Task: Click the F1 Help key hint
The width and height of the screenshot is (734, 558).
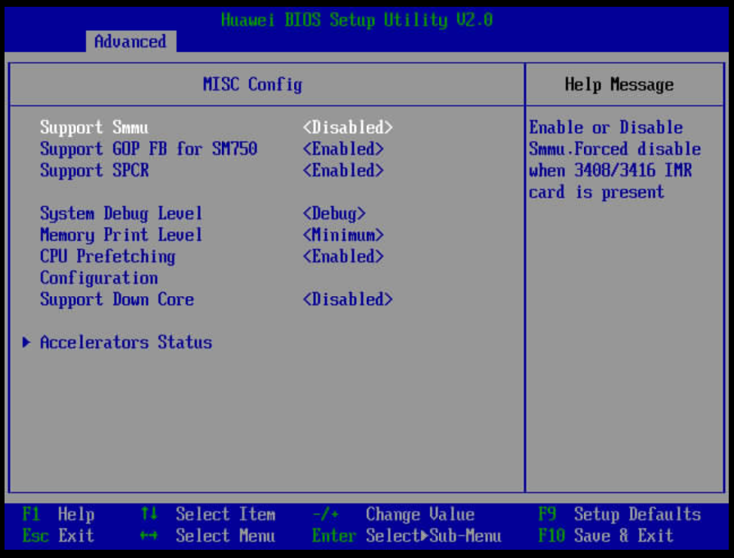Action: (59, 514)
